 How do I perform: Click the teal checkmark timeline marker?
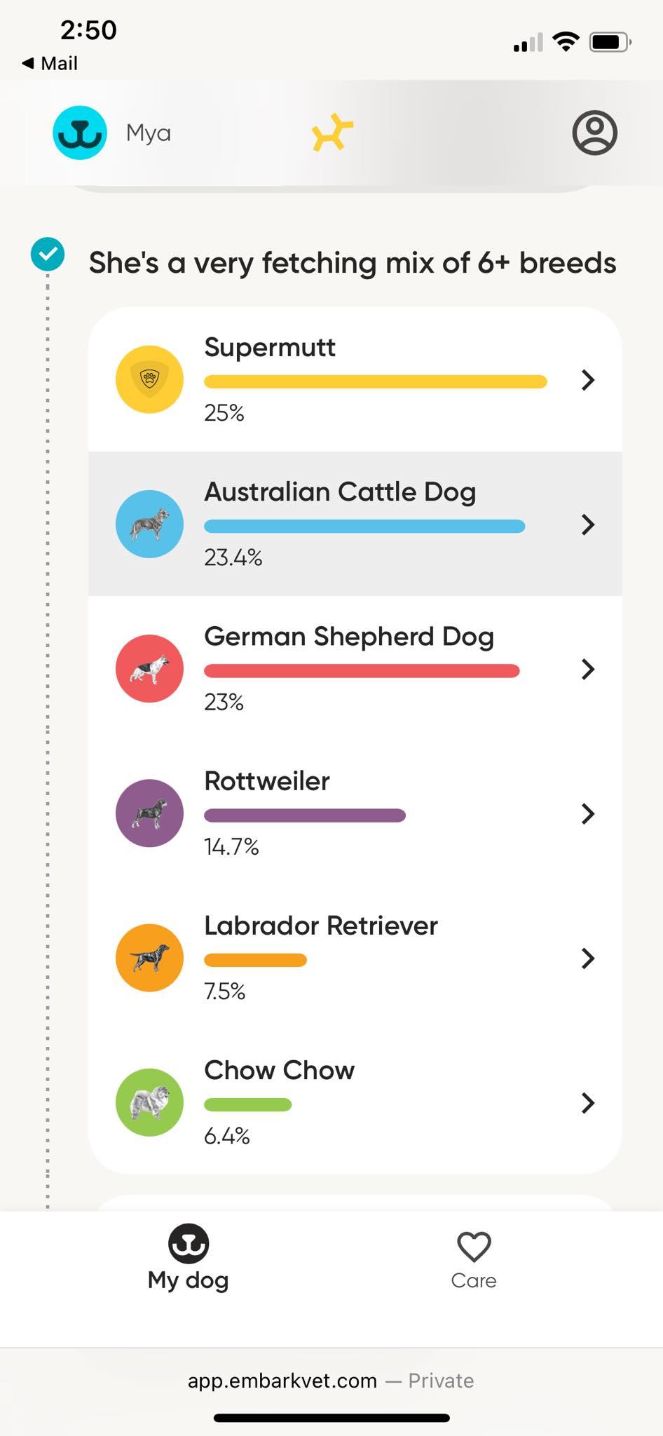point(48,255)
